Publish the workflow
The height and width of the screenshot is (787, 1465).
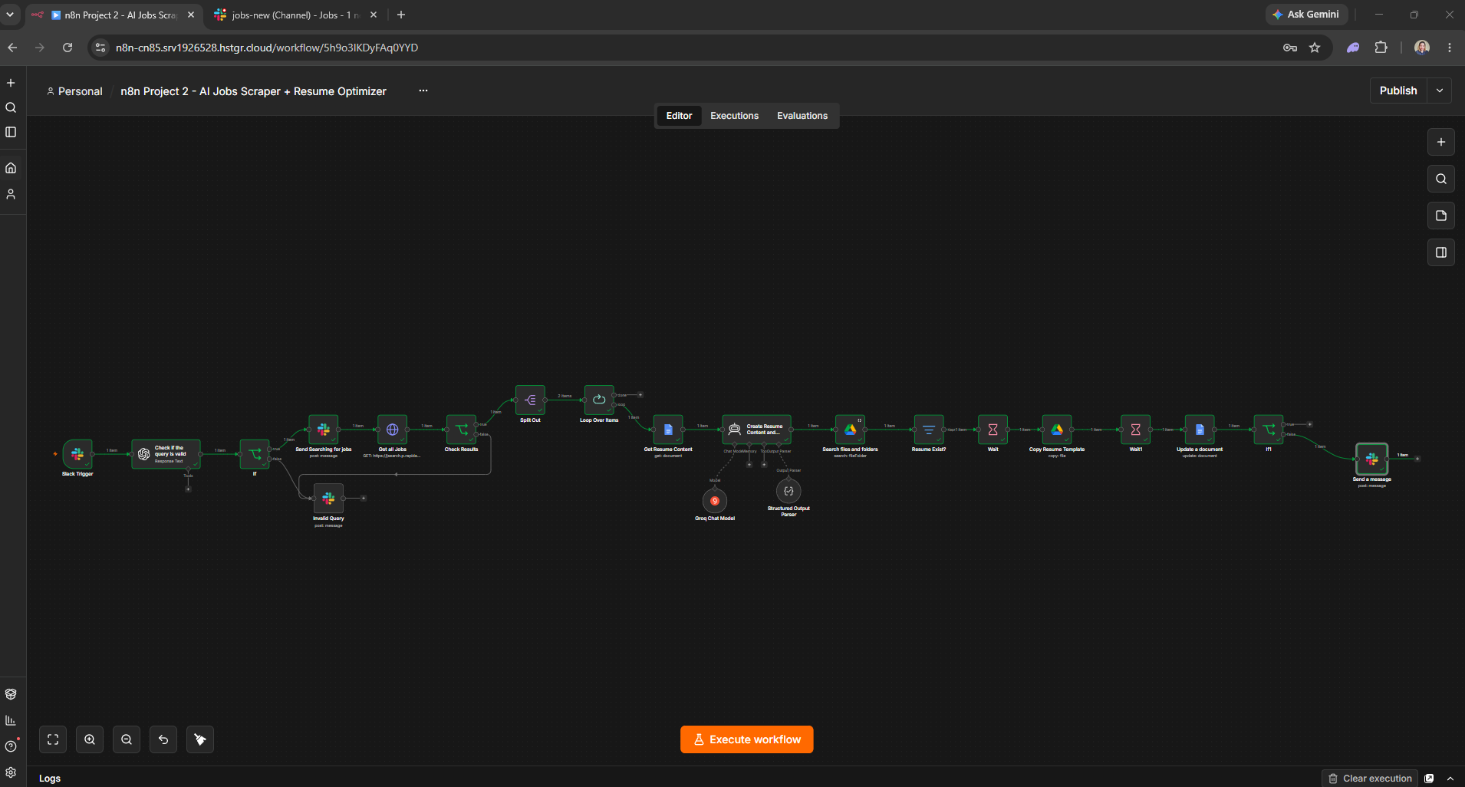tap(1398, 91)
